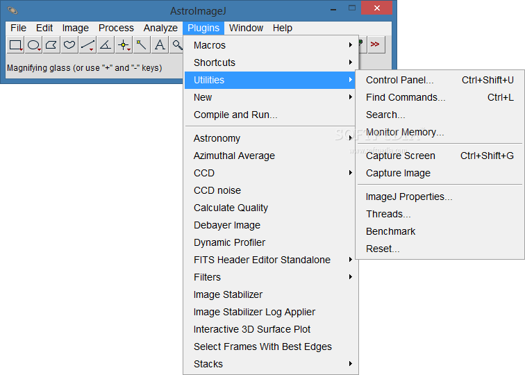Open the File menu
Viewport: 525px width, 375px height.
click(19, 28)
